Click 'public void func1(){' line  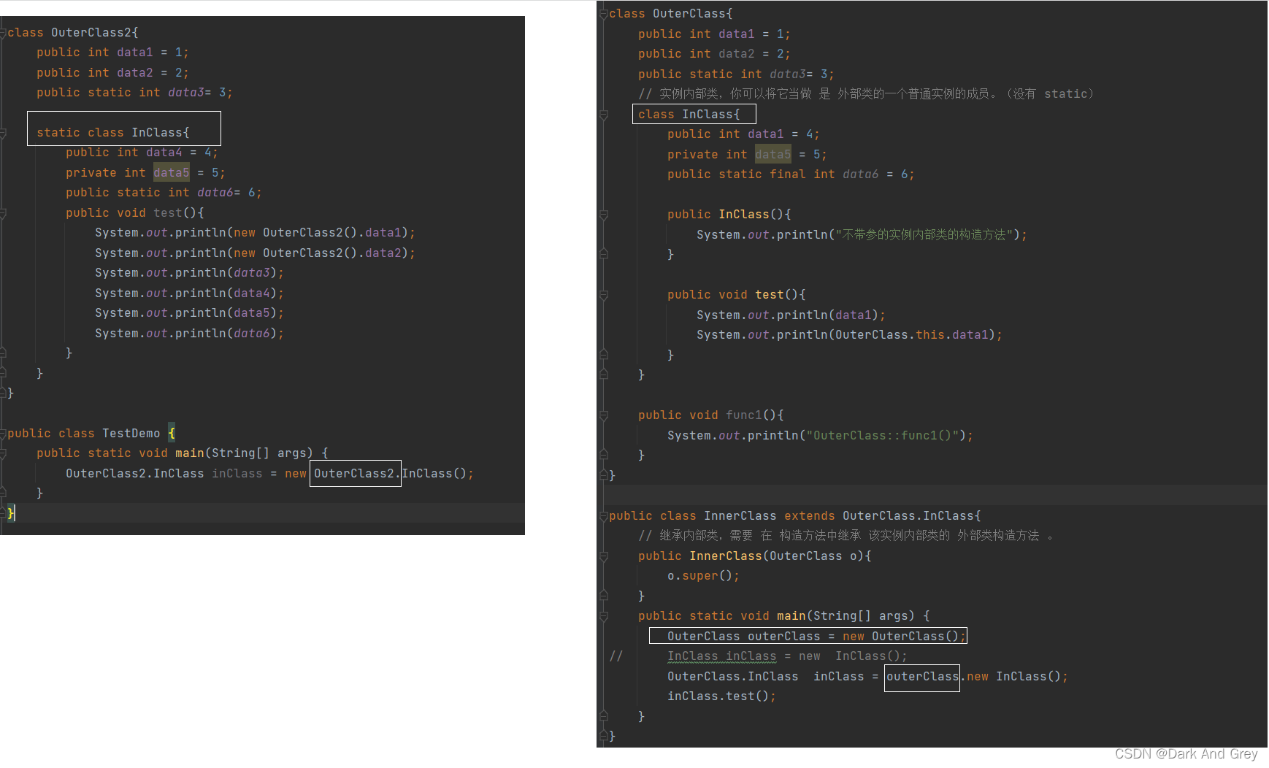pos(711,415)
